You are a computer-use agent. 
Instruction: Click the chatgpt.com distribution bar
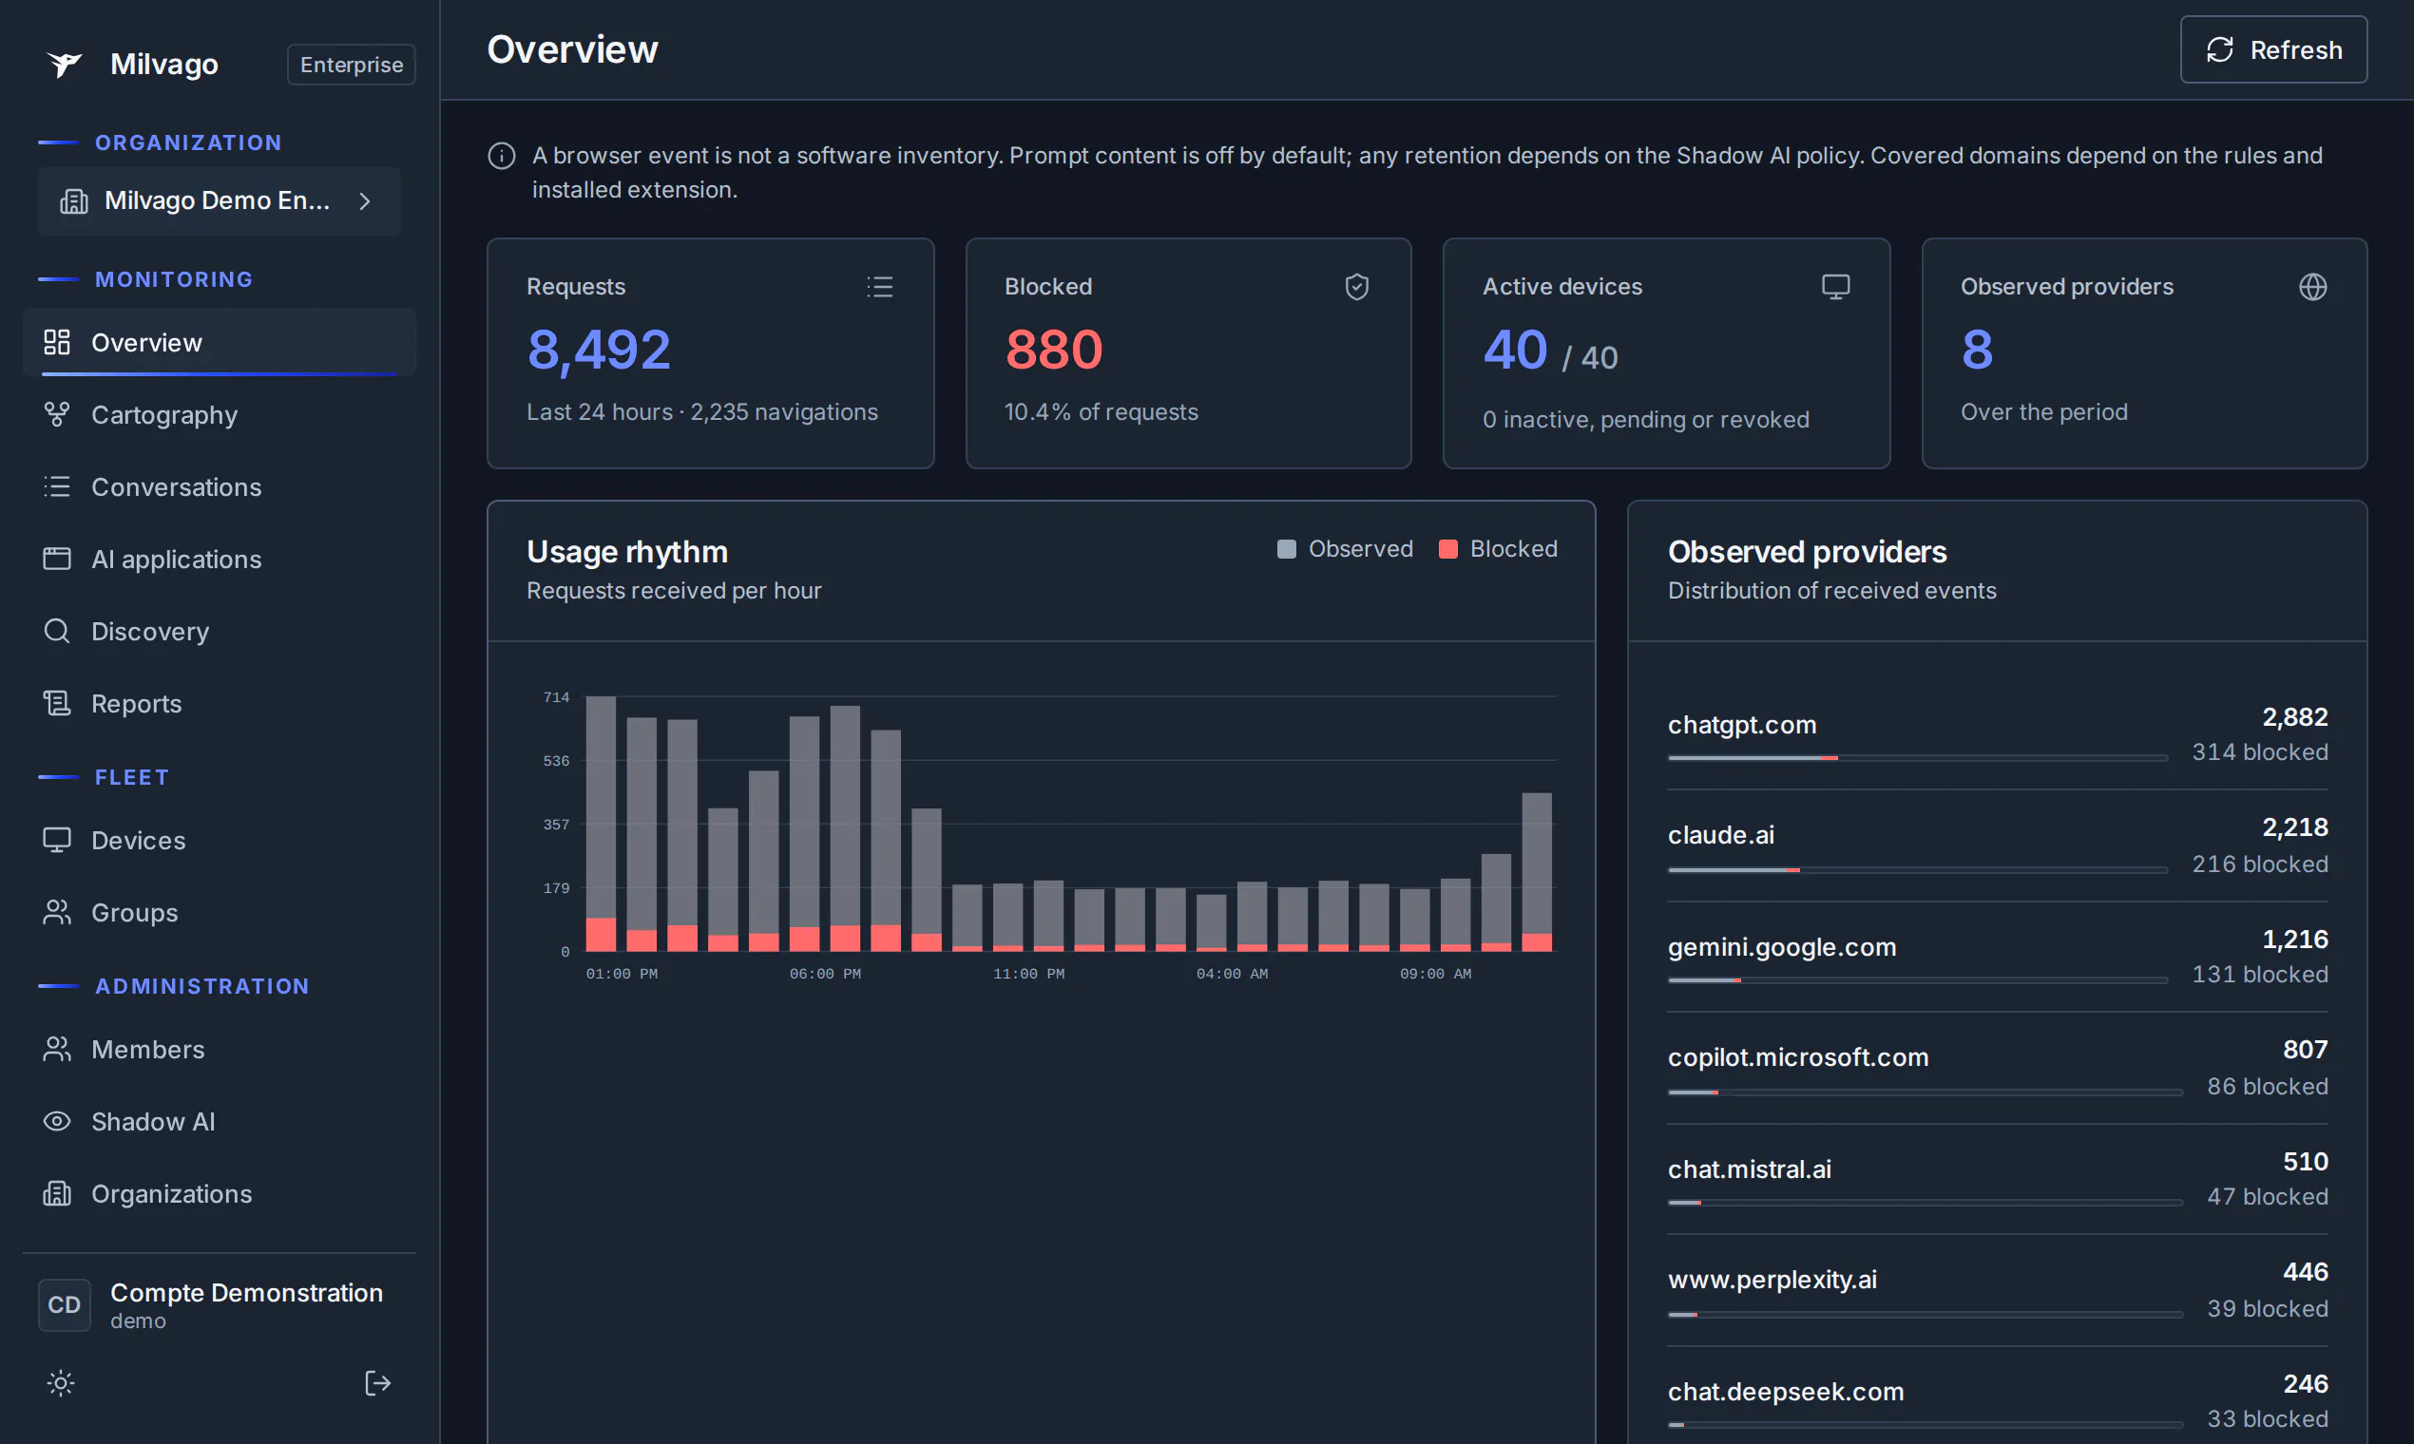pyautogui.click(x=1918, y=758)
